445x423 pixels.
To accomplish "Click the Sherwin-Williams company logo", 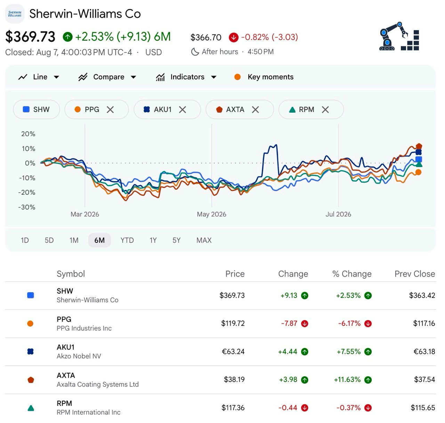I will pos(15,14).
